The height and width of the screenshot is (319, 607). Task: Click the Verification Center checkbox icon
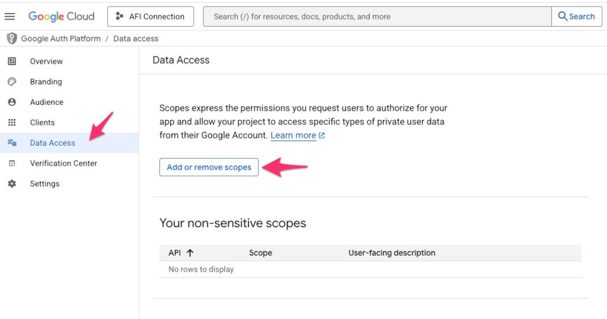[12, 163]
